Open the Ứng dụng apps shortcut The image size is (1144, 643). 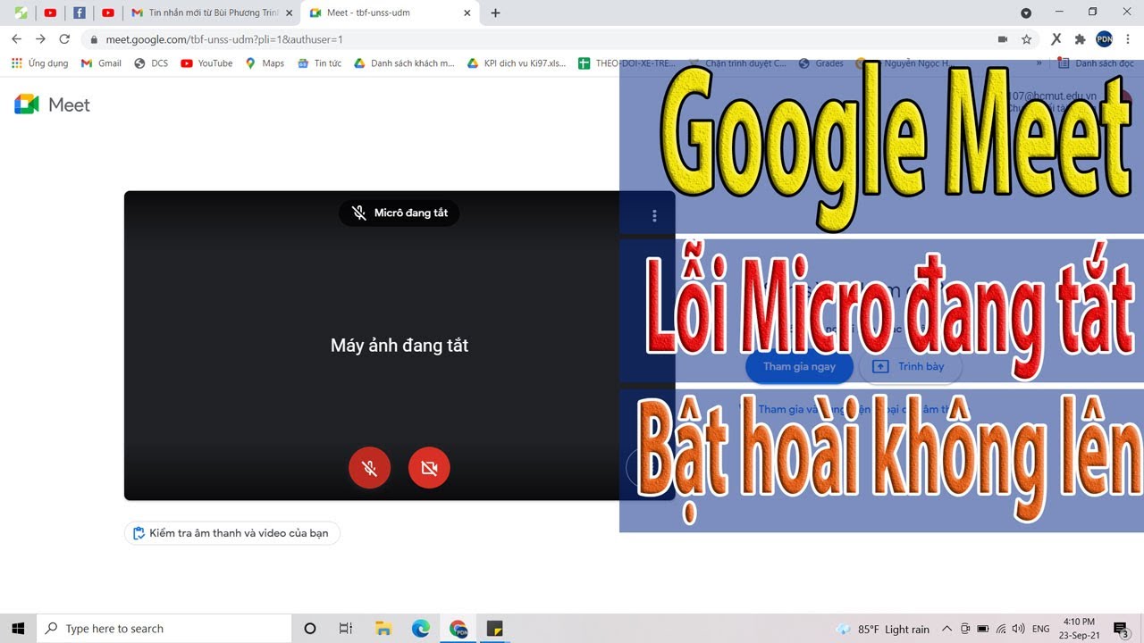pos(39,63)
